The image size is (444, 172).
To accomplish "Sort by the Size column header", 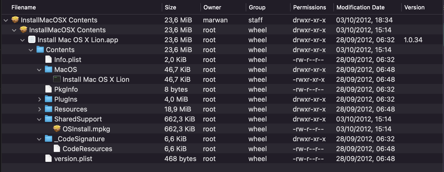I will (170, 7).
